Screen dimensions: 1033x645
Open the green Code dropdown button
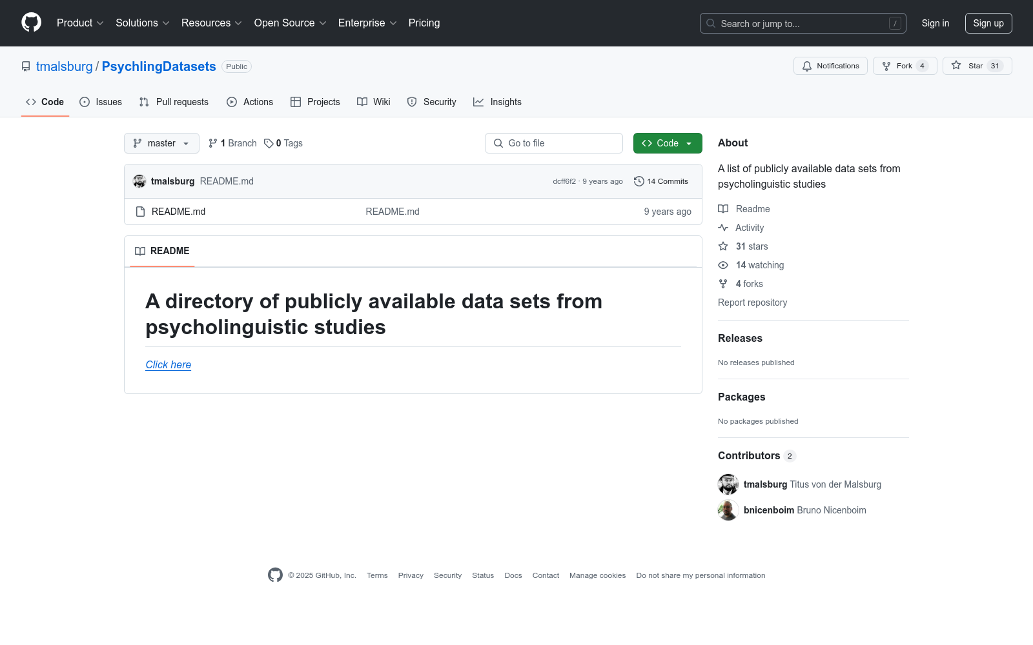pos(668,143)
